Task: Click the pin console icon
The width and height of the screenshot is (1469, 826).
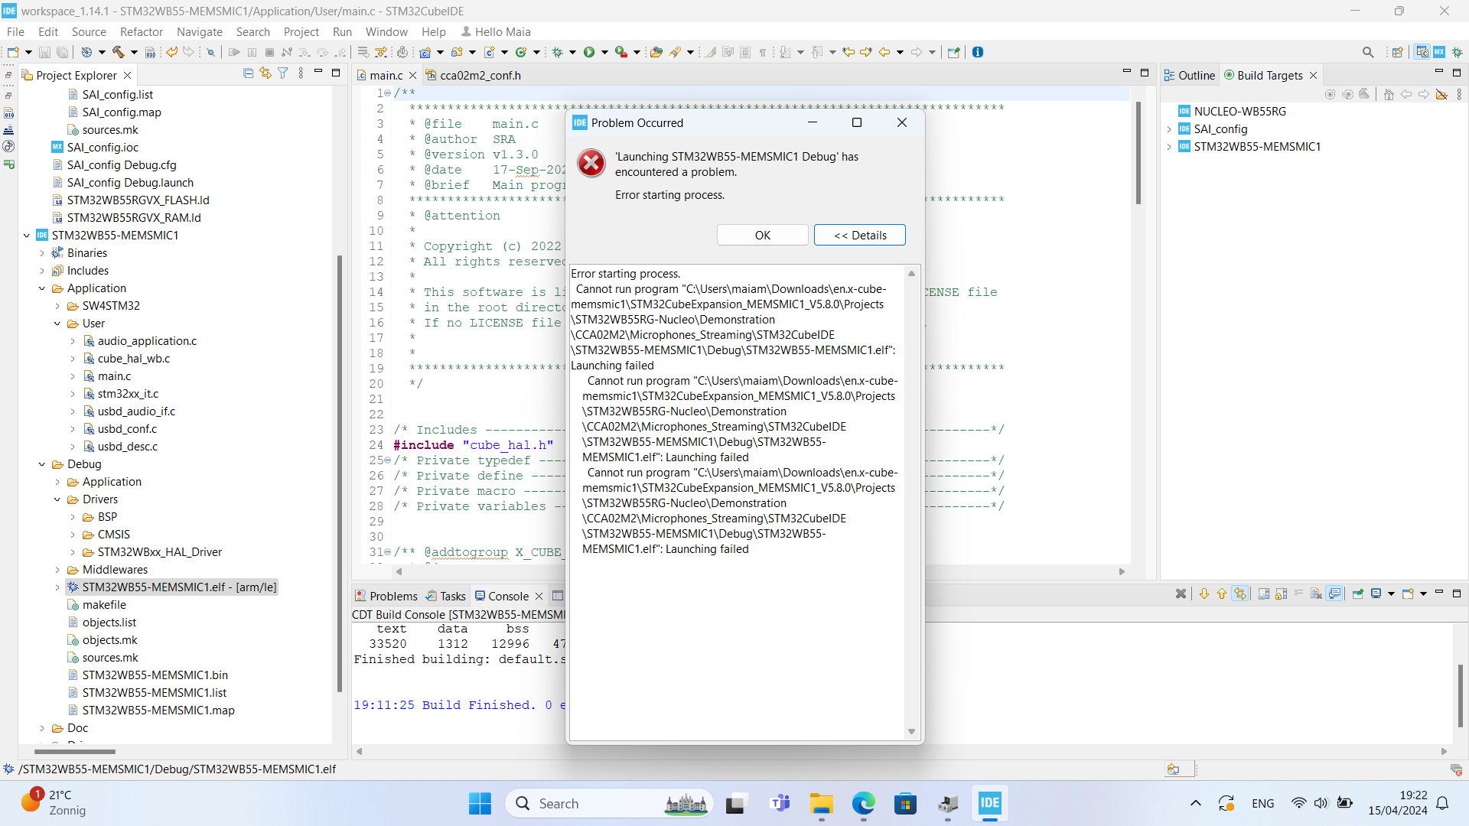Action: click(1358, 594)
